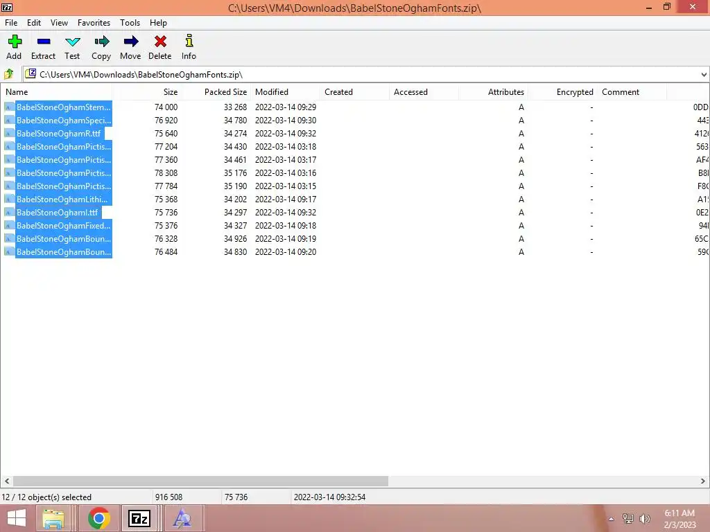Screen dimensions: 710x532
Task: Click file icon of BabelStoneOghamFixed row
Action: tap(10, 225)
